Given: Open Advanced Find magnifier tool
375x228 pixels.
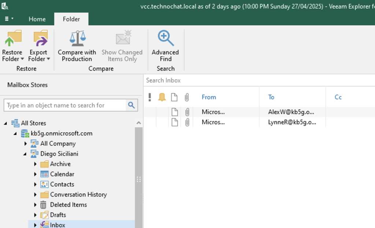Looking at the screenshot, I should (165, 38).
